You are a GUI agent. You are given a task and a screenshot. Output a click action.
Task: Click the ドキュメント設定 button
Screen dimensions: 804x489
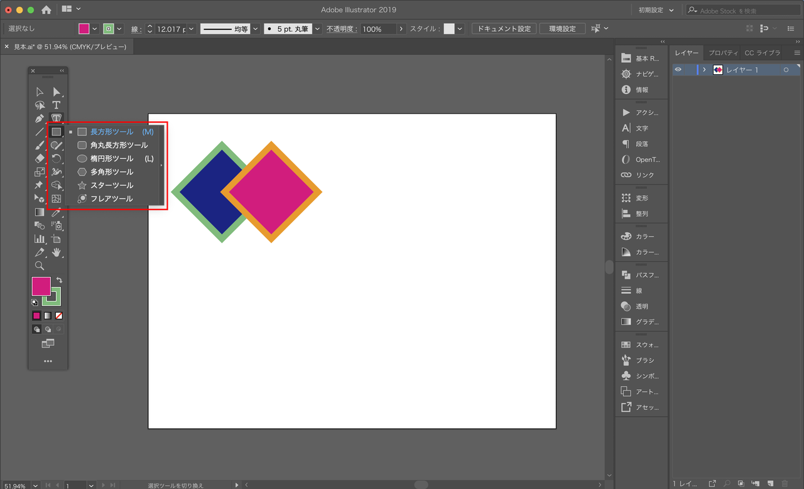click(504, 29)
